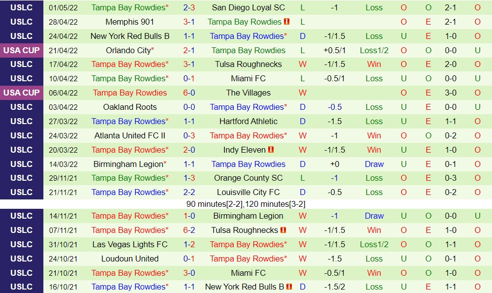This screenshot has height=293, width=492.
Task: Open the San Diego Loyal SC team link
Action: tap(248, 7)
